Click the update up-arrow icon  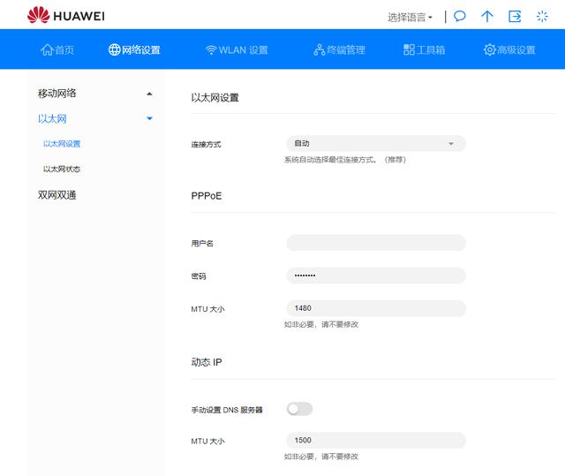(x=486, y=16)
